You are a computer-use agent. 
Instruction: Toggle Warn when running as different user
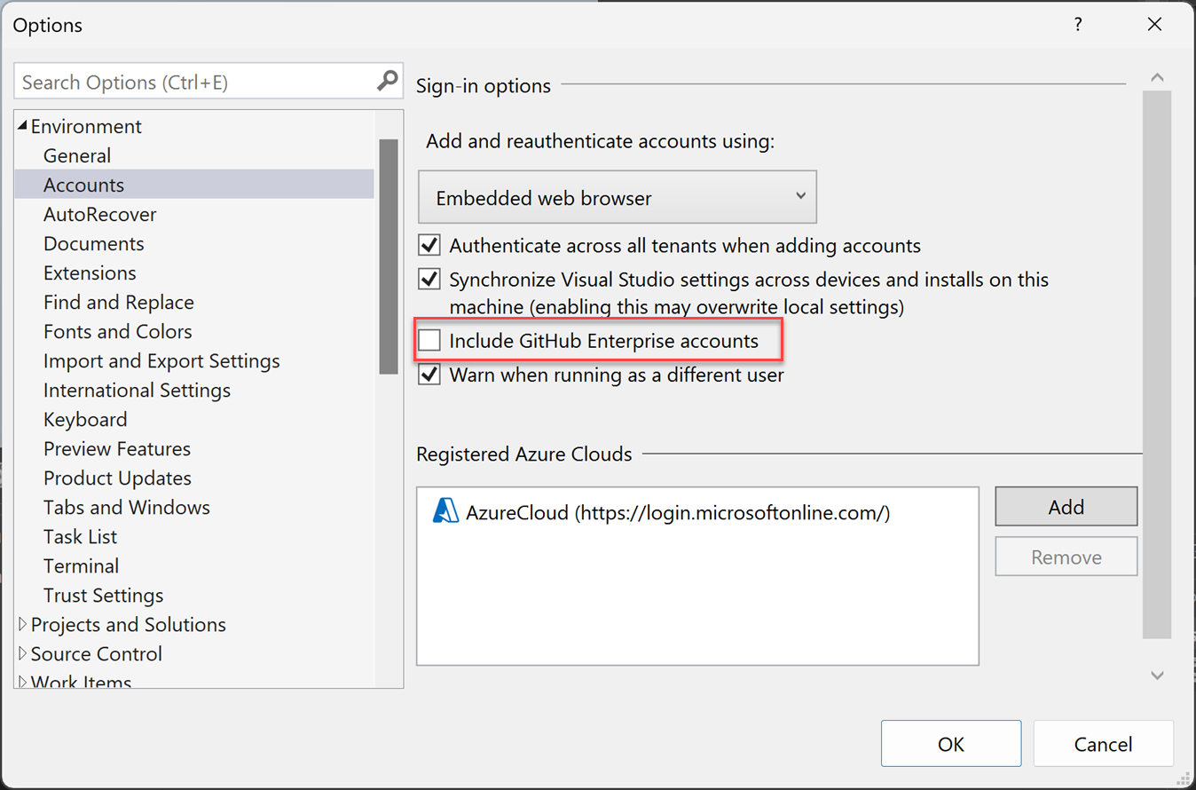[x=430, y=375]
